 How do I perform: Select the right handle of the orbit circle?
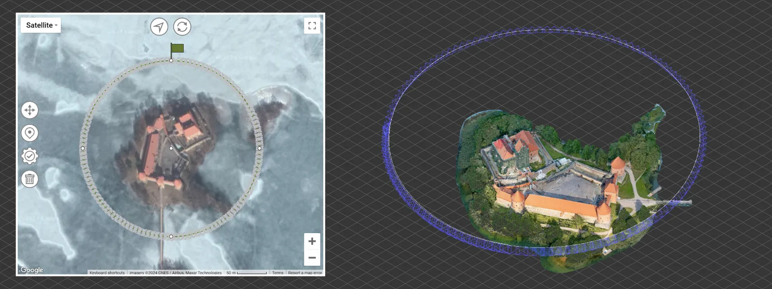[x=260, y=148]
